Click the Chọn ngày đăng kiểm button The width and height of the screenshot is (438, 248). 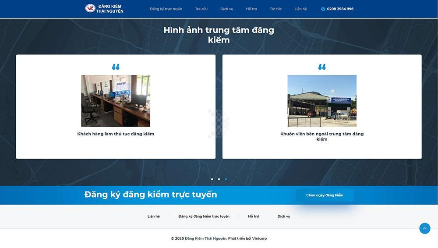tap(325, 195)
